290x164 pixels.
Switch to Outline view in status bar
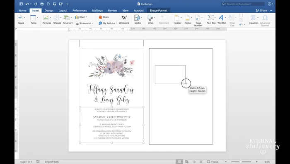pyautogui.click(x=194, y=162)
